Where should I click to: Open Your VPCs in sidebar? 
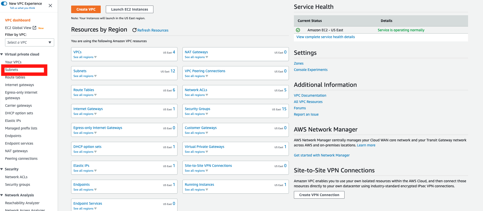(x=13, y=62)
